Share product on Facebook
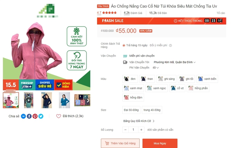The image size is (232, 148). coord(29,116)
